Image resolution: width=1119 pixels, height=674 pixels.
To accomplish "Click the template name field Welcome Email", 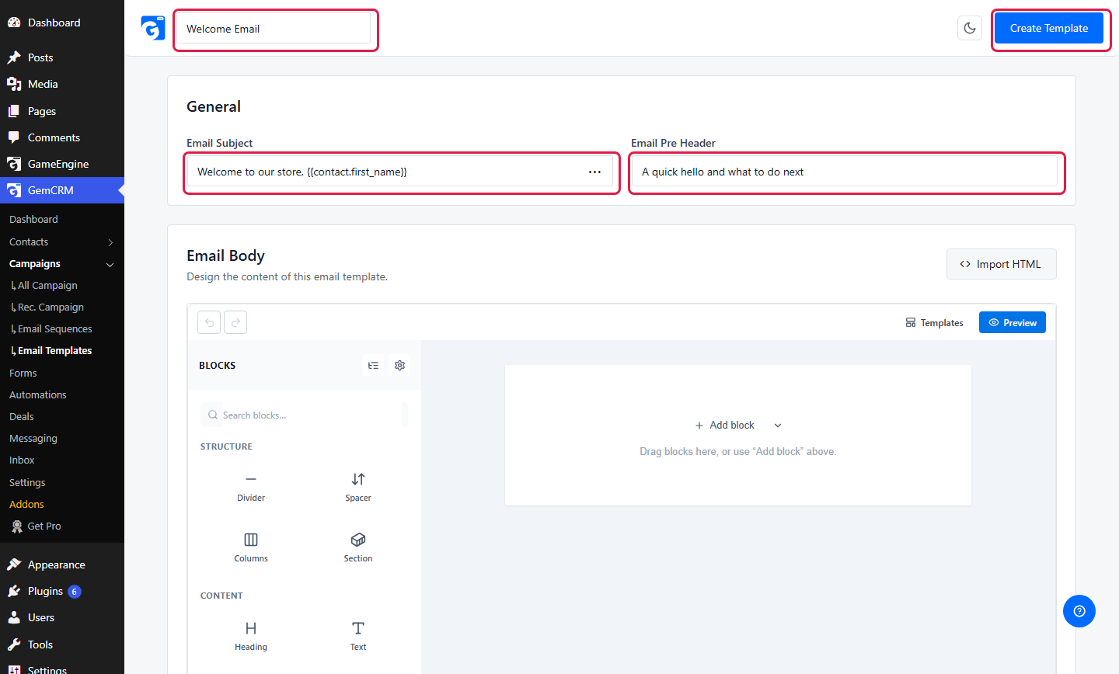I will (x=274, y=29).
